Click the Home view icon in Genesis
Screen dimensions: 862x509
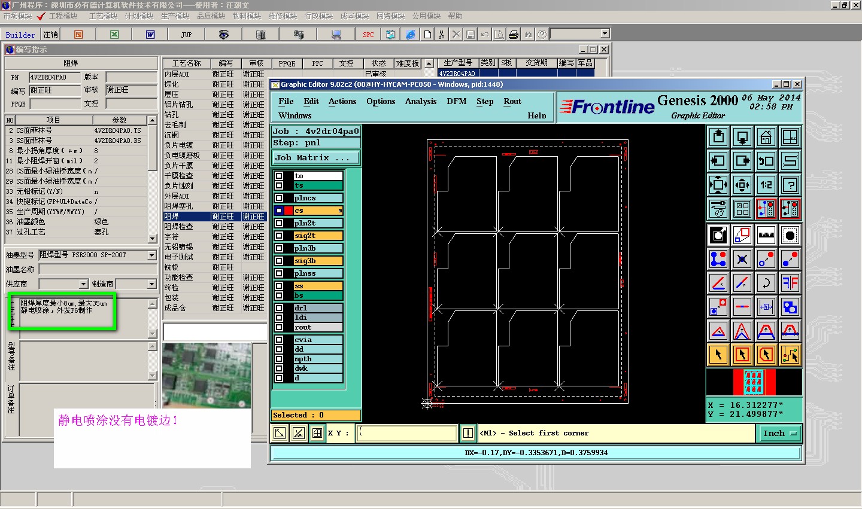pyautogui.click(x=766, y=137)
